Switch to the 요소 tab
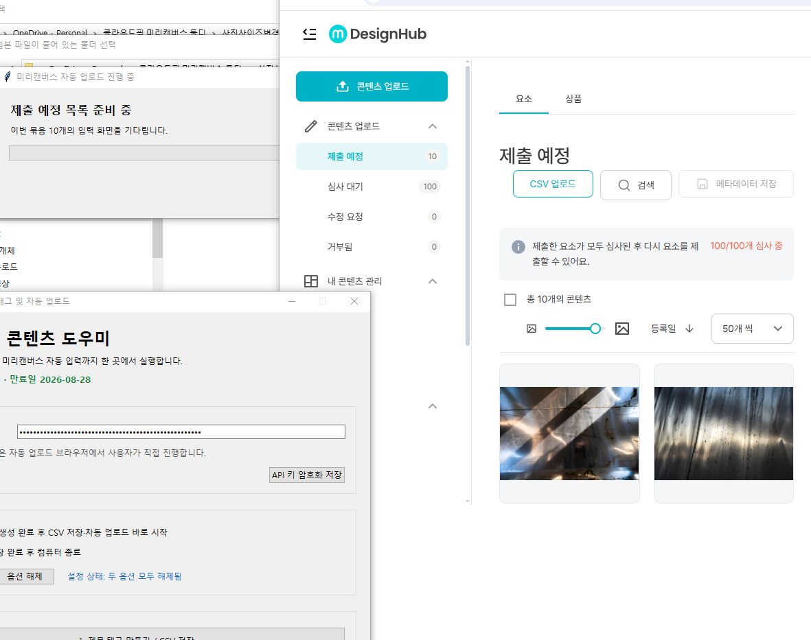Viewport: 811px width, 640px height. tap(523, 99)
